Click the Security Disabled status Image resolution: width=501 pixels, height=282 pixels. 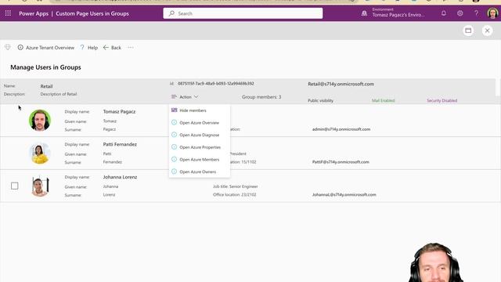coord(442,100)
